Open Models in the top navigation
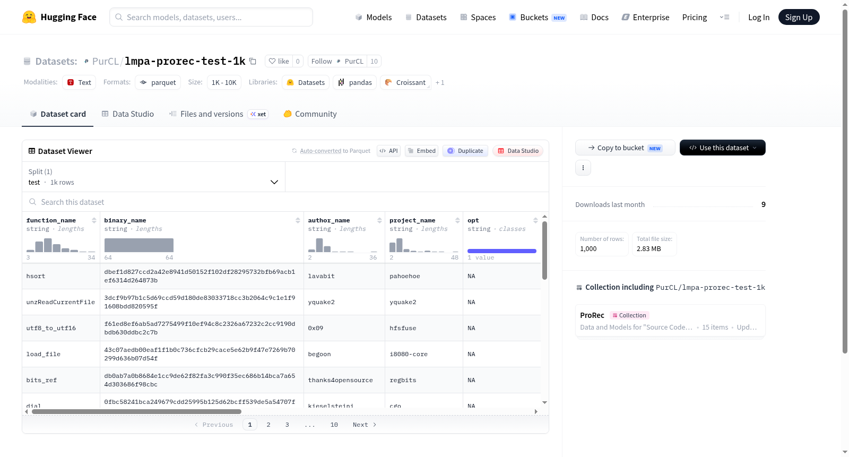 373,18
